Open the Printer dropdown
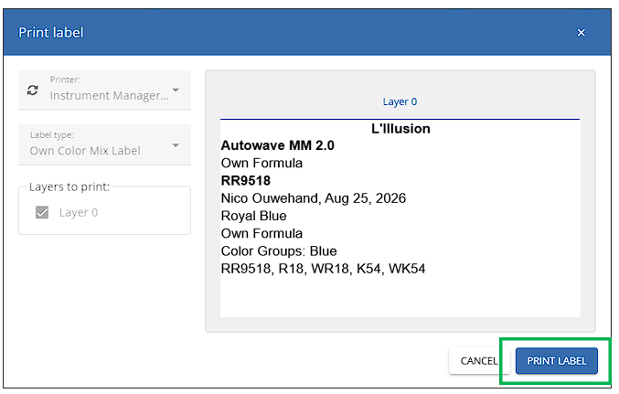Viewport: 619px width, 394px height. 104,90
